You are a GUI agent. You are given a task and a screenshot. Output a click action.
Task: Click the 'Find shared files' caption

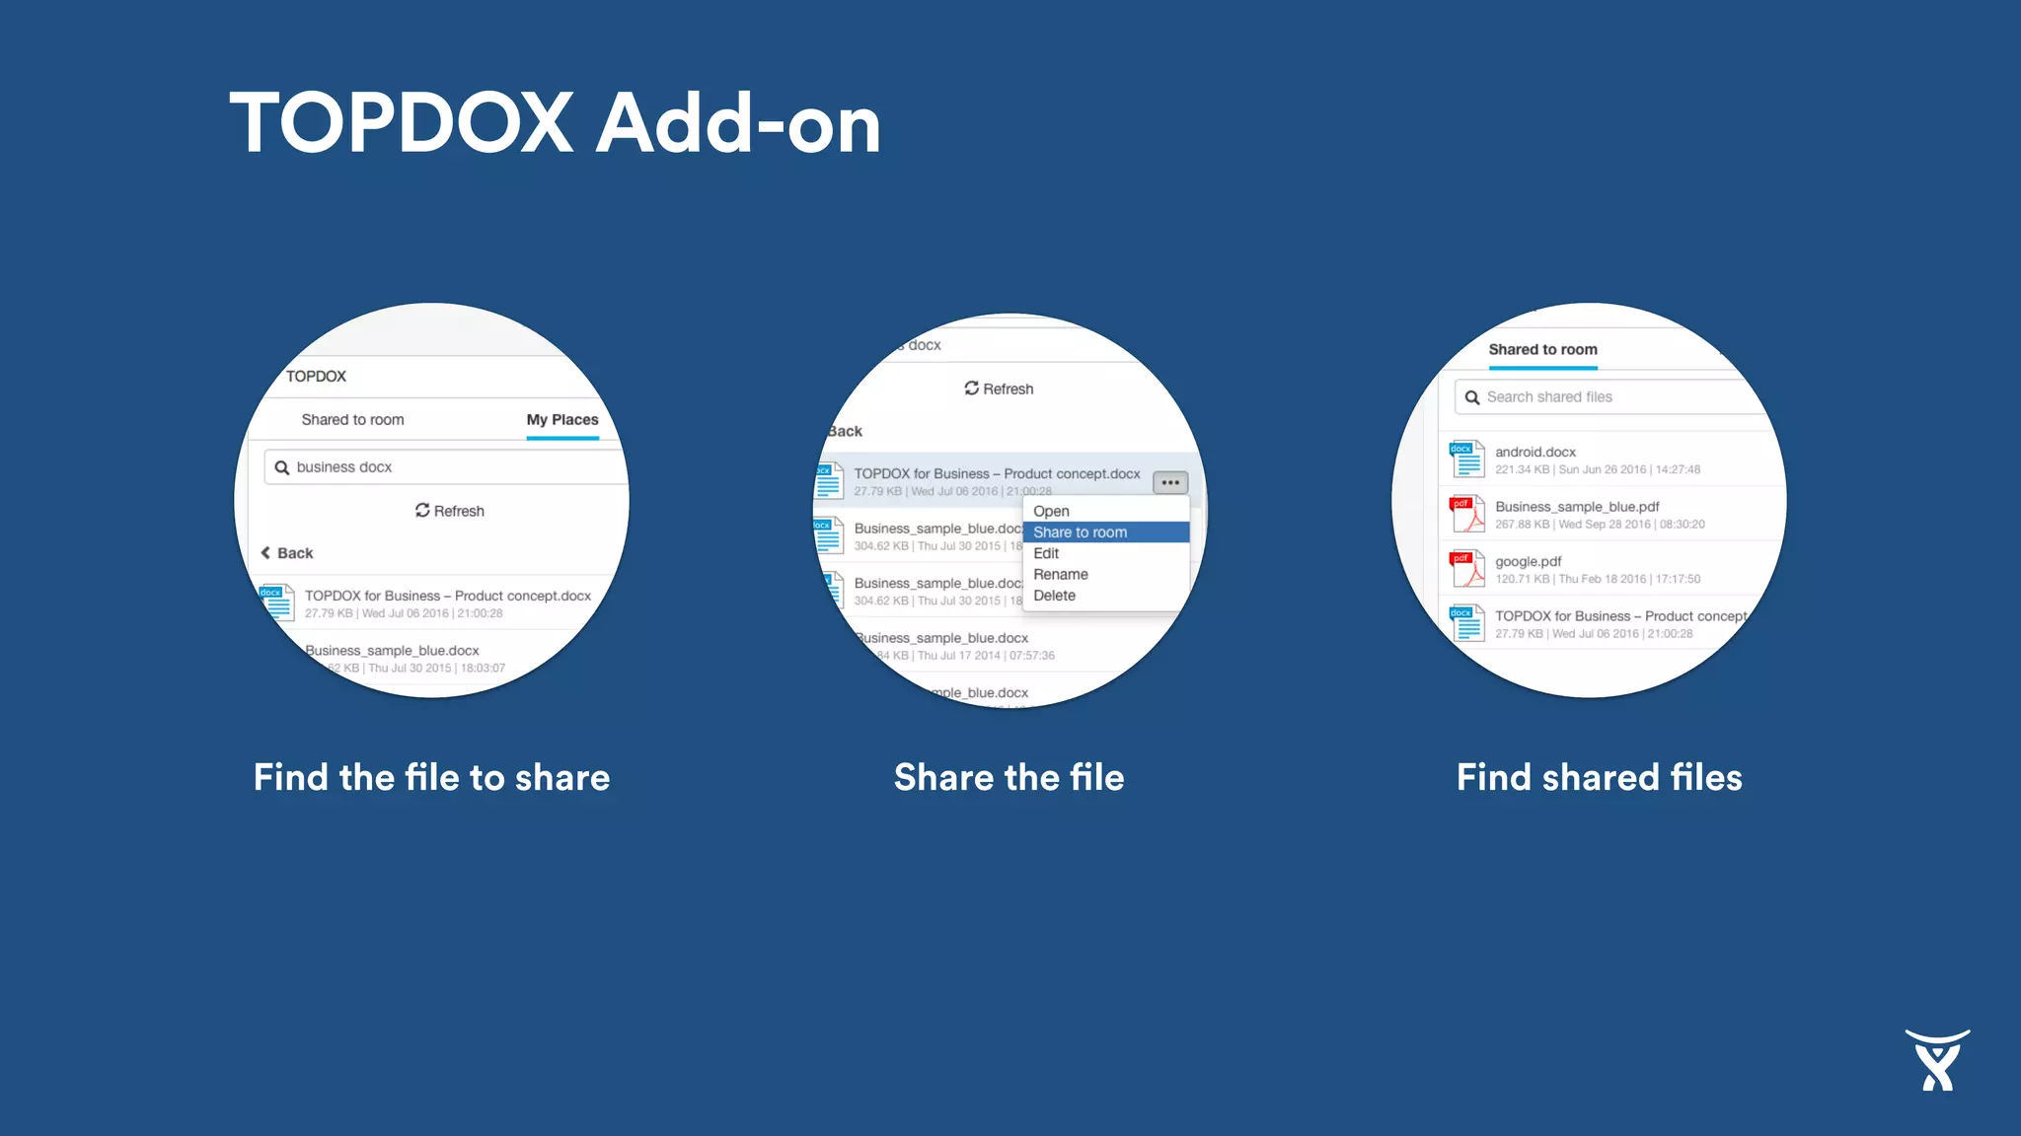tap(1600, 777)
